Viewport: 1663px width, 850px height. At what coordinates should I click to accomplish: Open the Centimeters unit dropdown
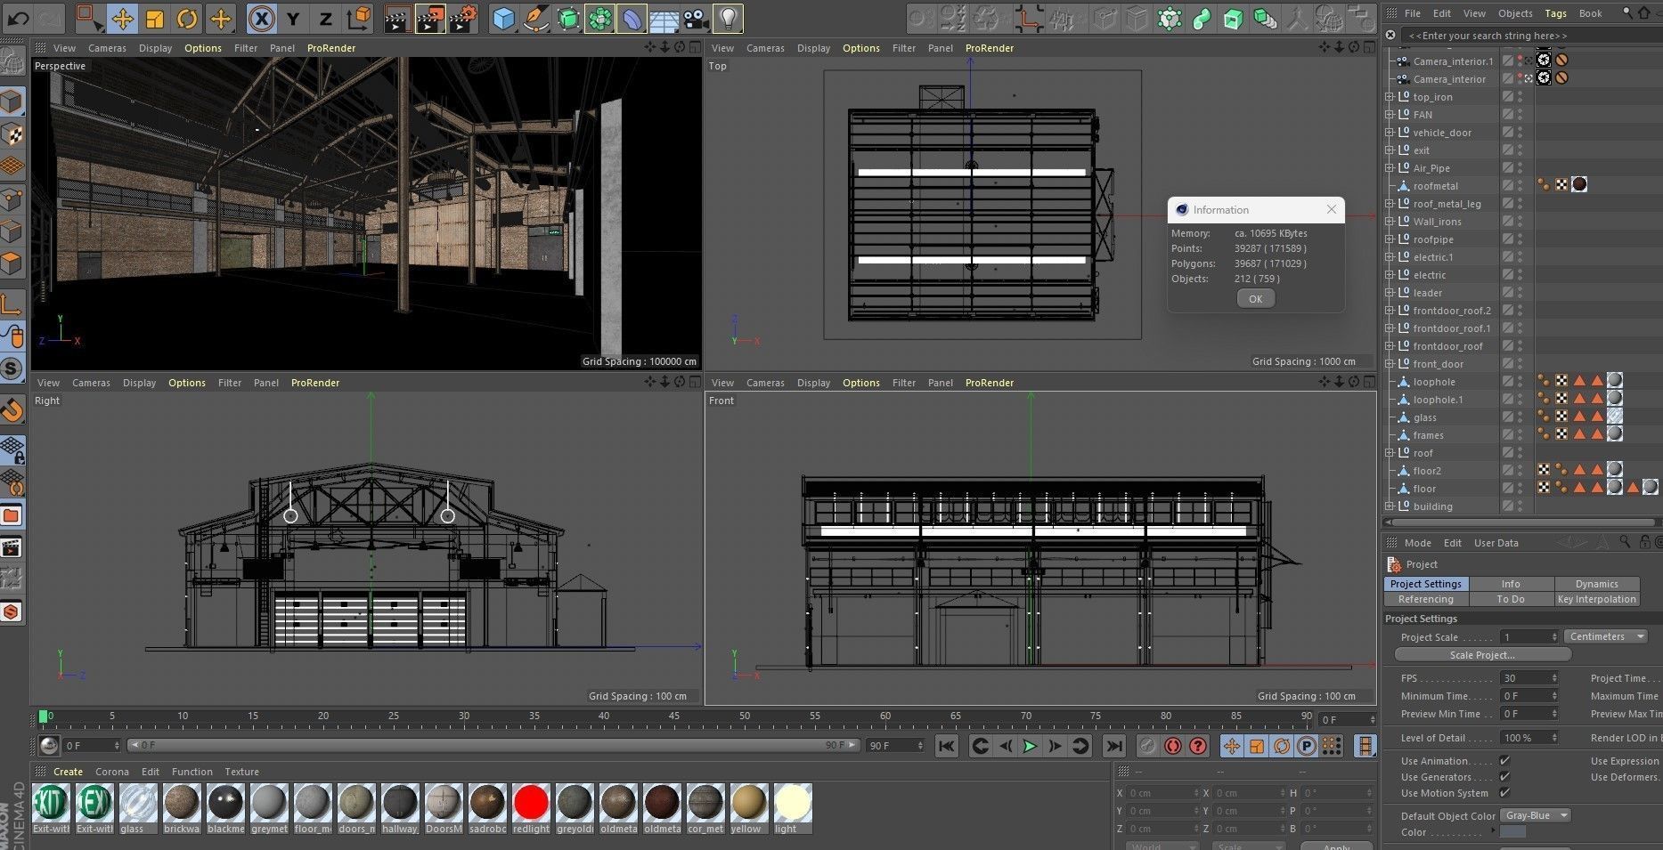1607,636
